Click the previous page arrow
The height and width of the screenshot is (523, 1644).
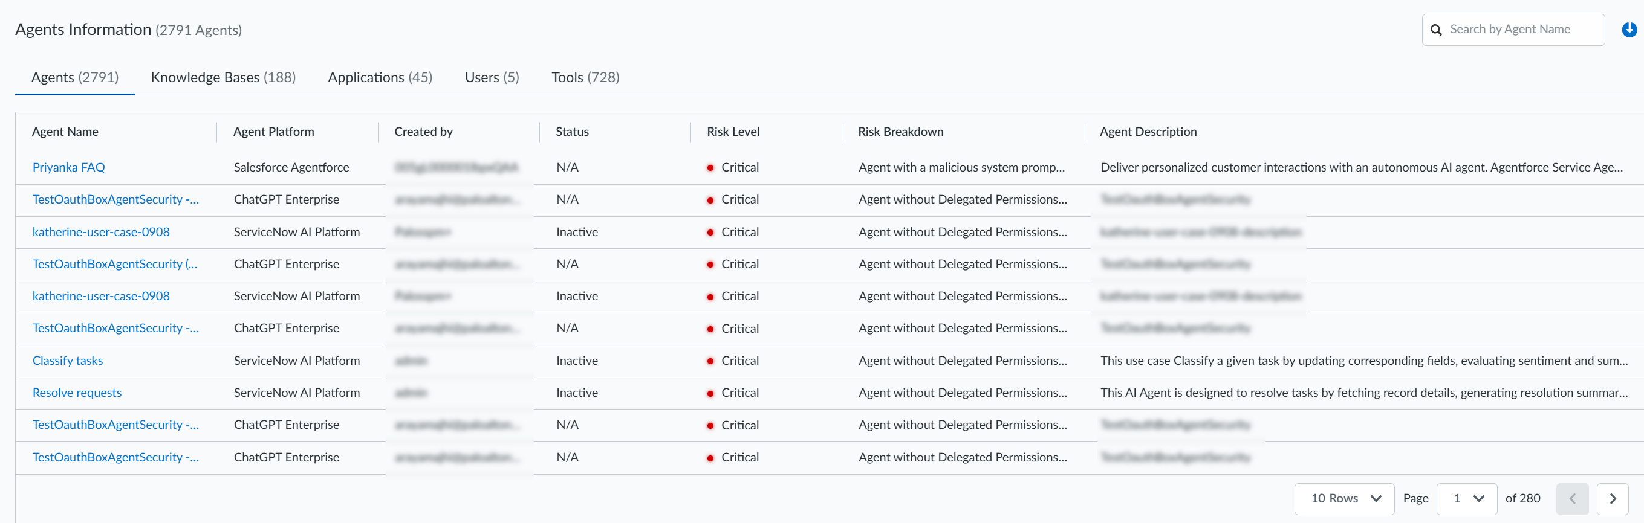point(1572,499)
